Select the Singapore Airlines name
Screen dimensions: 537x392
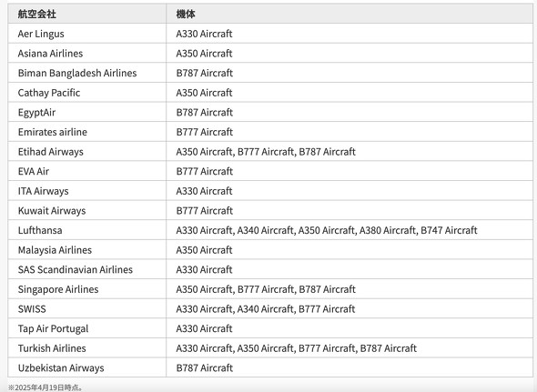pyautogui.click(x=58, y=289)
